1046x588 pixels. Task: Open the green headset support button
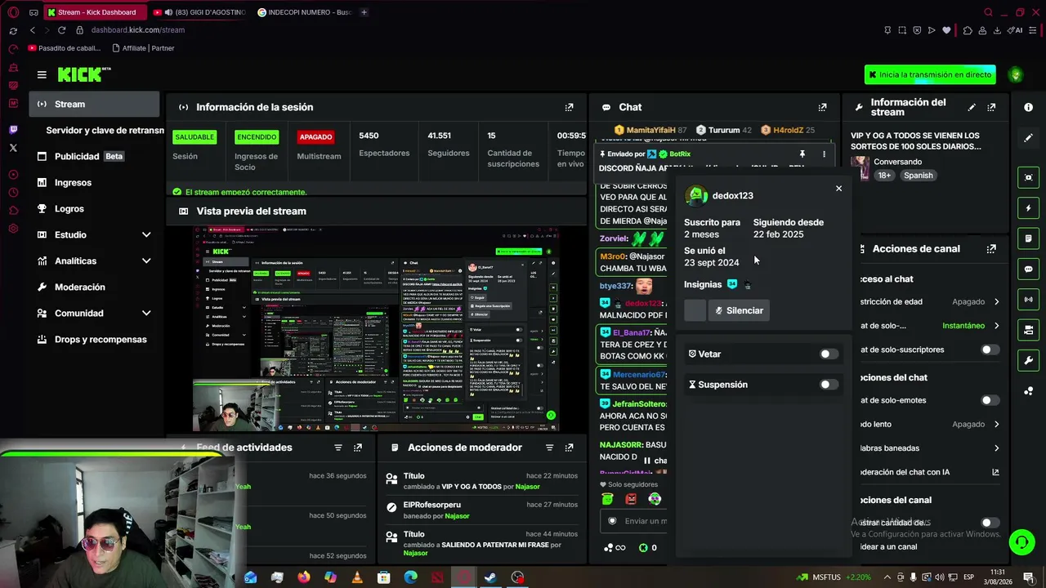click(x=1021, y=541)
